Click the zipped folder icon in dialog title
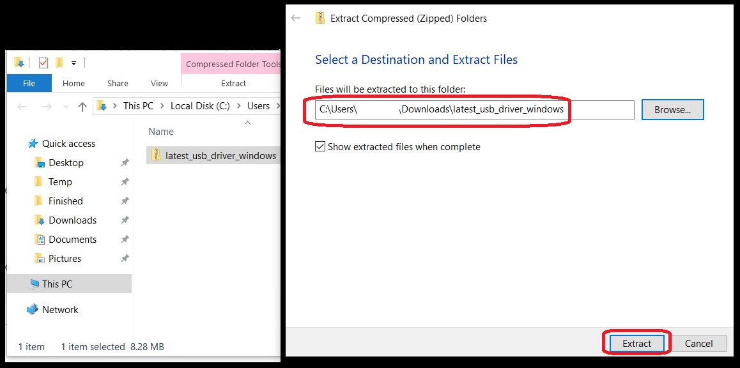The height and width of the screenshot is (368, 740). [x=320, y=19]
